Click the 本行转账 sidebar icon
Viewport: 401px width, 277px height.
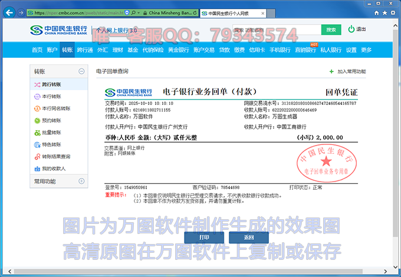[37, 97]
